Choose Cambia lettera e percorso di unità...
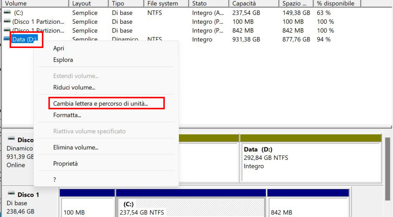The height and width of the screenshot is (217, 393). 101,103
